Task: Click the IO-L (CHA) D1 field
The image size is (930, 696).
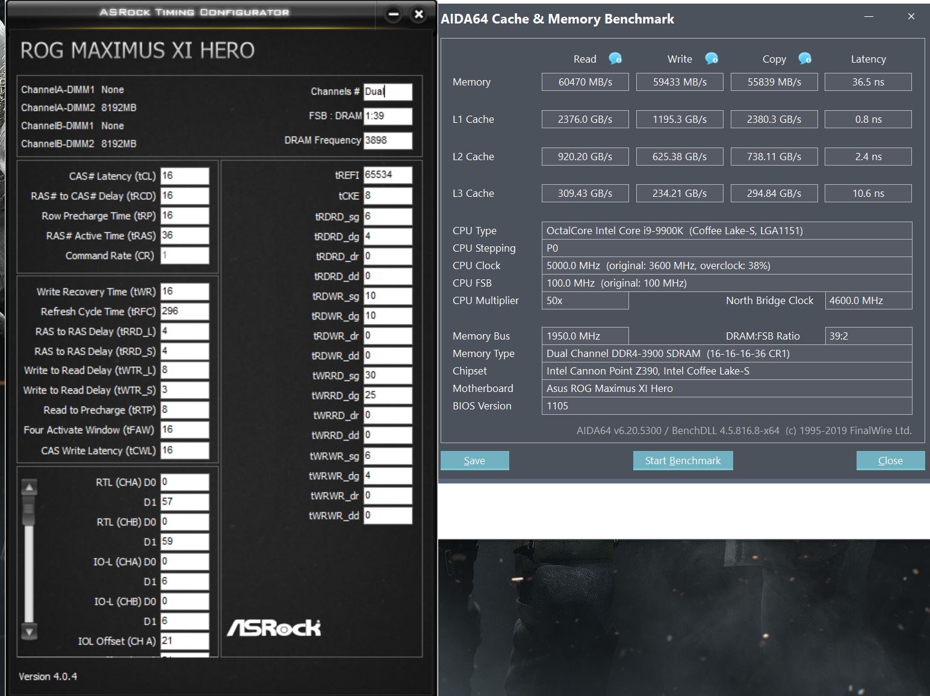Action: pyautogui.click(x=185, y=581)
